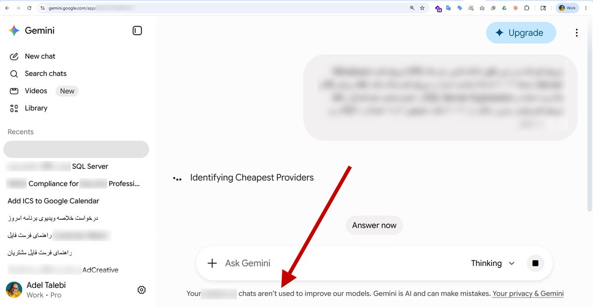Go back with the browser back arrow
Screen dimensions: 593x307
click(x=7, y=8)
